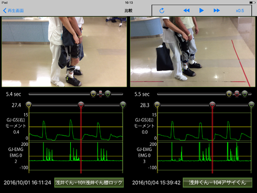Tap the reload/restart playback icon
The height and width of the screenshot is (193, 257).
[162, 11]
